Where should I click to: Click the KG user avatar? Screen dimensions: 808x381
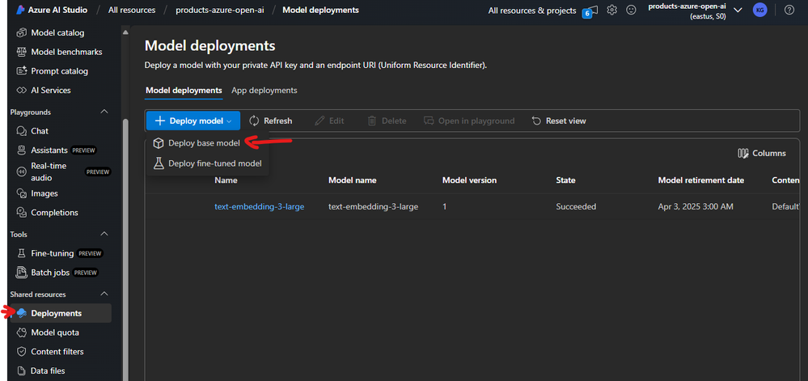[759, 10]
